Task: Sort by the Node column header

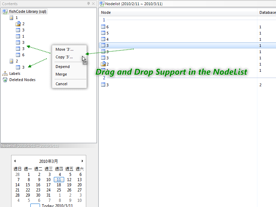Action: 178,12
